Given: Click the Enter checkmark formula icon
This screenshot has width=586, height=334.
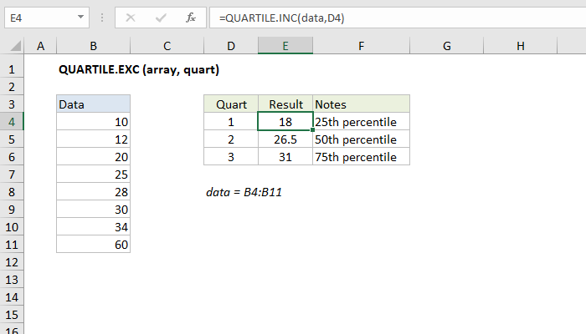Looking at the screenshot, I should click(x=161, y=18).
